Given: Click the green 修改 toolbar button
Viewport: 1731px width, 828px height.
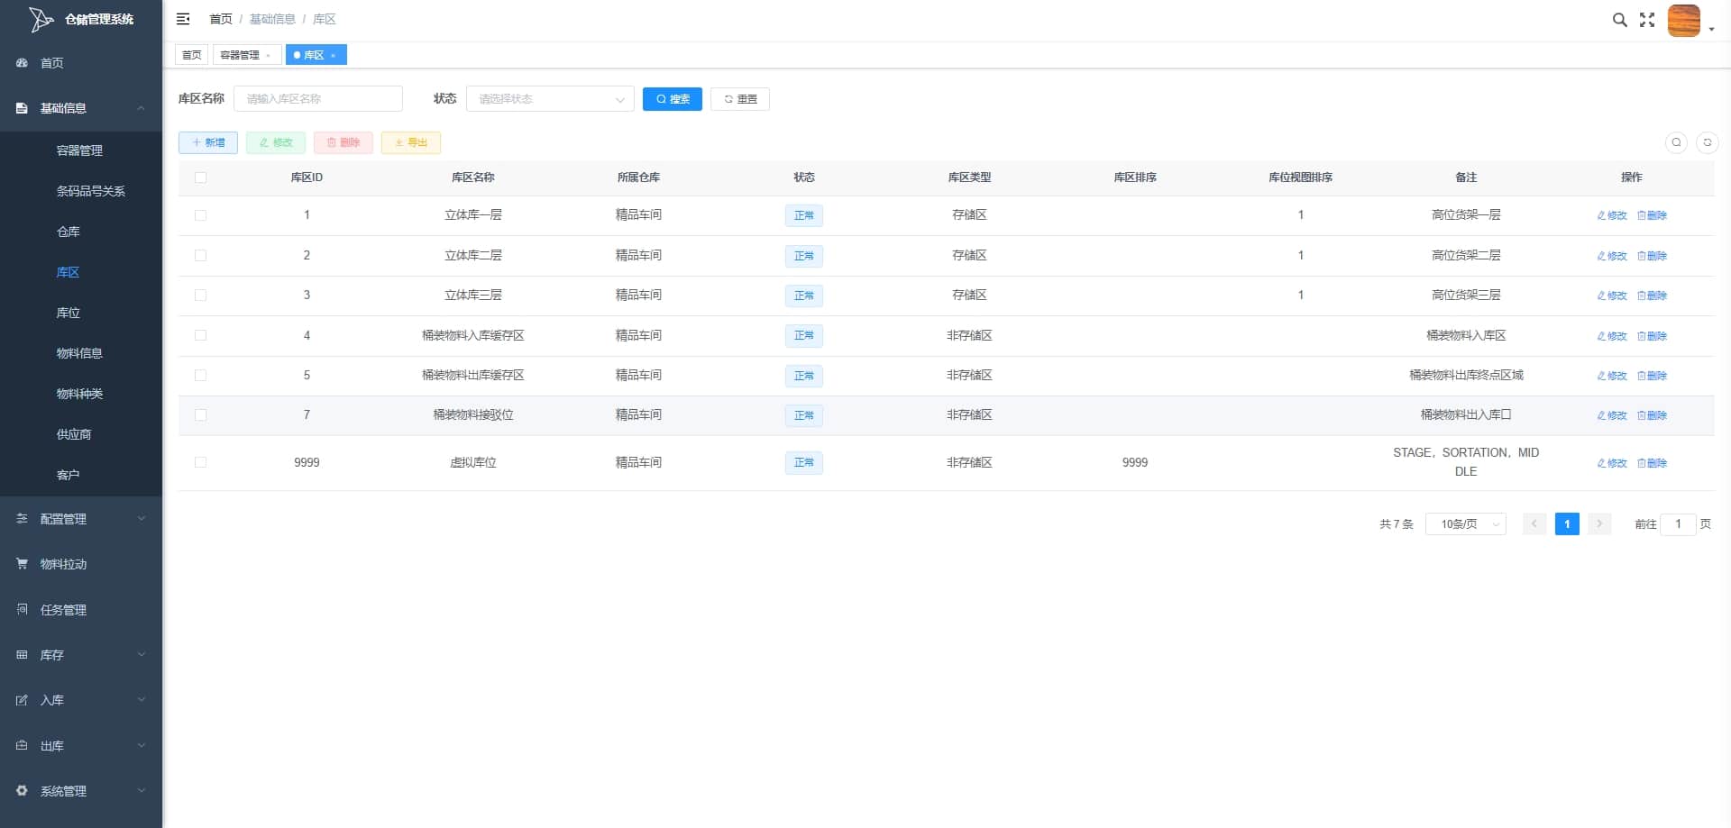Looking at the screenshot, I should point(276,142).
